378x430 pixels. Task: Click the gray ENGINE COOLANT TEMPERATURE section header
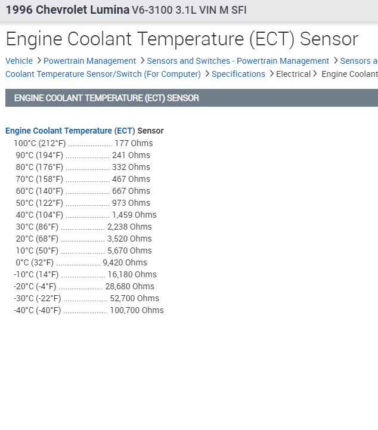click(191, 98)
